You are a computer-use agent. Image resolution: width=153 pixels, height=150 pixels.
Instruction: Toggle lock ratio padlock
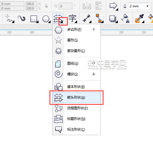(46, 6)
